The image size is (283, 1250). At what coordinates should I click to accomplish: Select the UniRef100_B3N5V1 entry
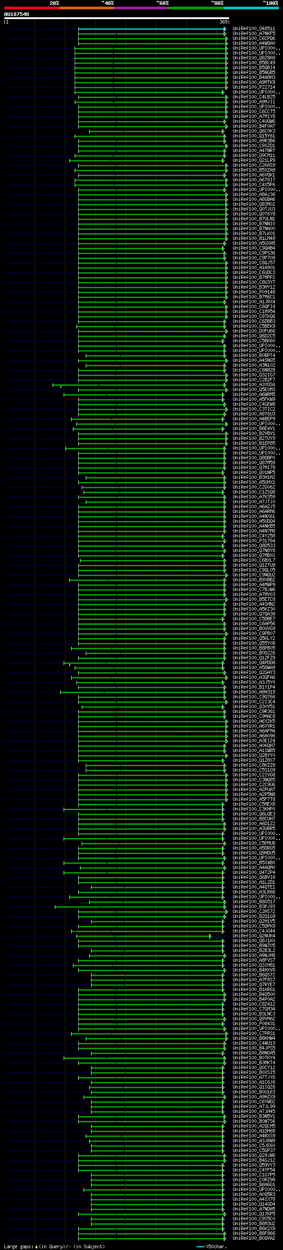[x=253, y=1116]
